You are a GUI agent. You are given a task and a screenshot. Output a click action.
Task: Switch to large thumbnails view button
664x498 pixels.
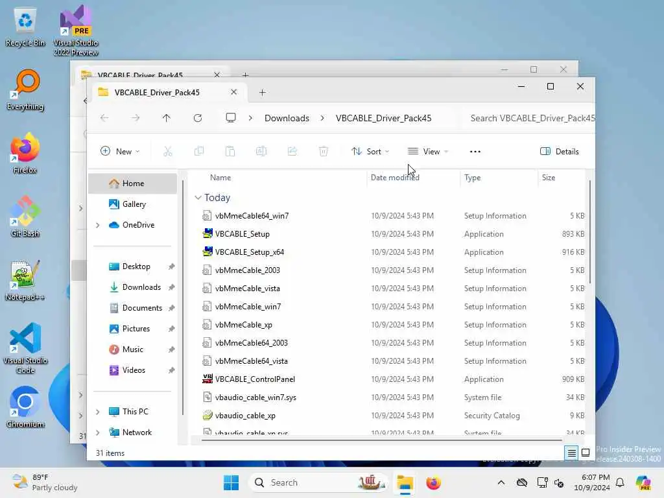coord(586,453)
